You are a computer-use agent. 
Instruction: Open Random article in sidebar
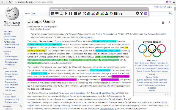(x=9, y=42)
